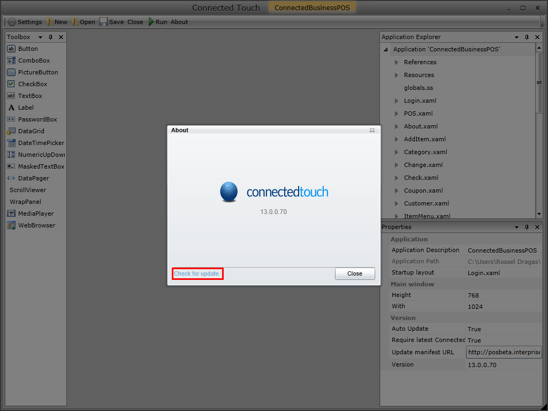
Task: Expand the References node
Action: (397, 62)
